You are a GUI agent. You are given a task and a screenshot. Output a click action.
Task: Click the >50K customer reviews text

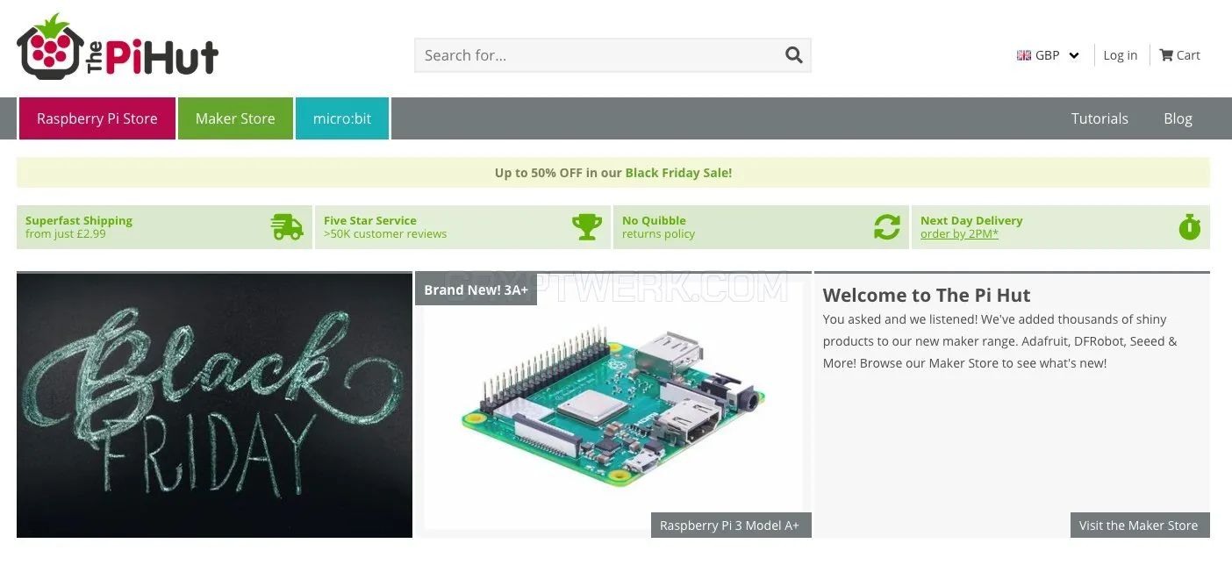(385, 234)
